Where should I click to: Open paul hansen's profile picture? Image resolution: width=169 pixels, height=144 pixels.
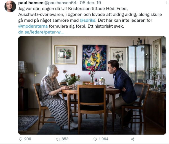pos(10,6)
